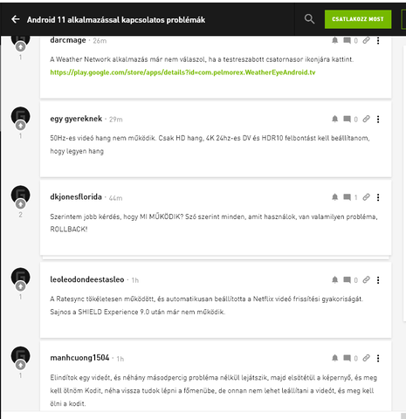Open the three-dot menu on manhcuong1504's post
The height and width of the screenshot is (419, 406).
(x=378, y=358)
